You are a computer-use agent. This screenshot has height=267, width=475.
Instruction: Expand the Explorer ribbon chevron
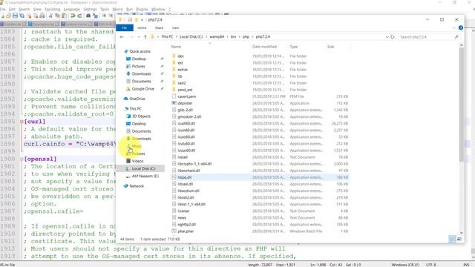pos(453,28)
